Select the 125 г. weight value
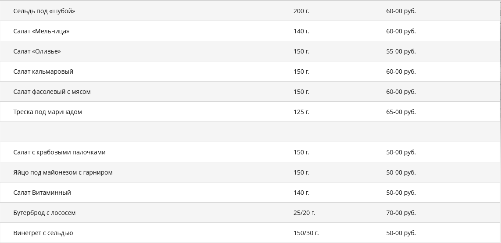Screen dimensions: 501x243 pos(301,112)
